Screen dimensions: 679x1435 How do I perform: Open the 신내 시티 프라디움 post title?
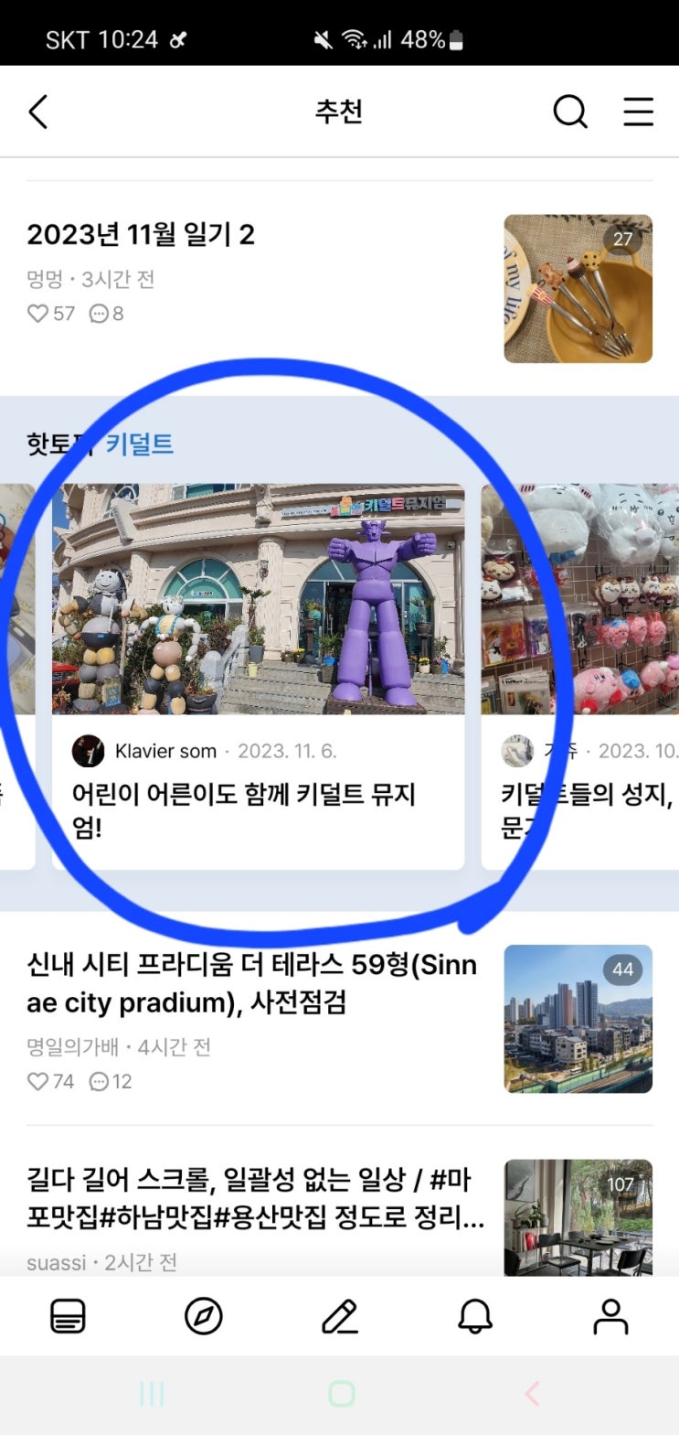point(252,983)
